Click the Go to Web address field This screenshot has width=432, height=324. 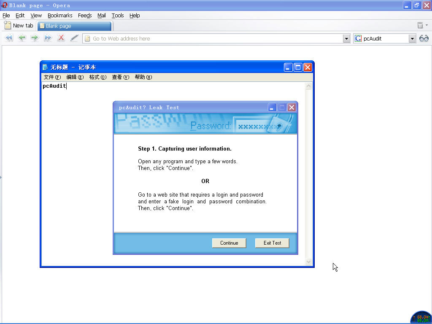pyautogui.click(x=216, y=38)
